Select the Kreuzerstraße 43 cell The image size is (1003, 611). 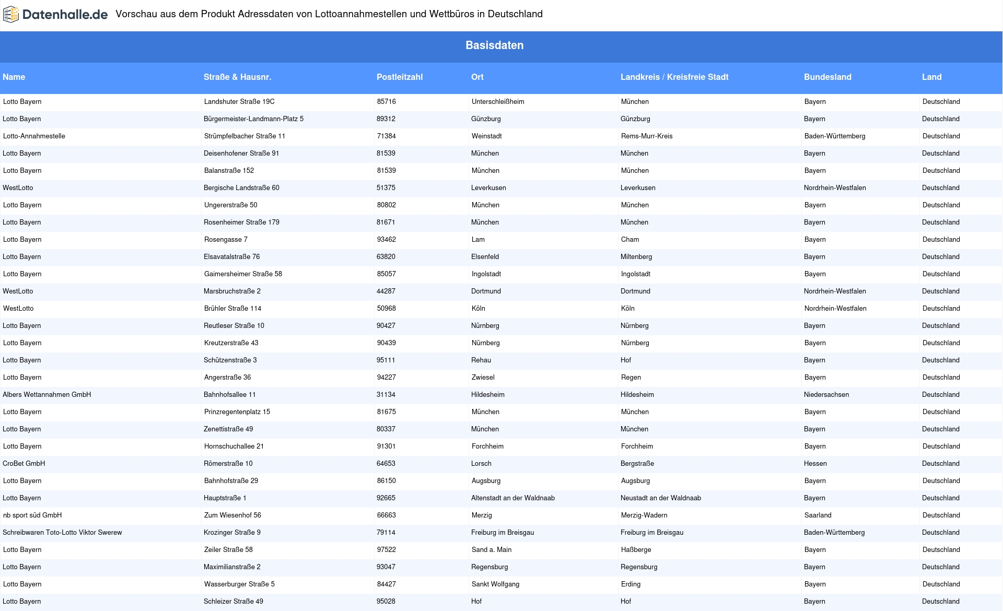pos(231,343)
